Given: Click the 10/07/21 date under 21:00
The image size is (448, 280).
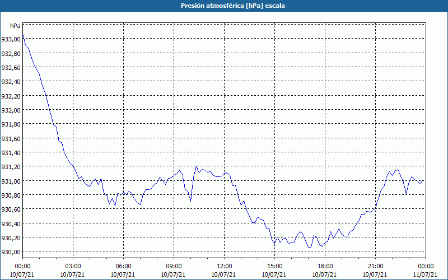Looking at the screenshot, I should click(x=375, y=274).
